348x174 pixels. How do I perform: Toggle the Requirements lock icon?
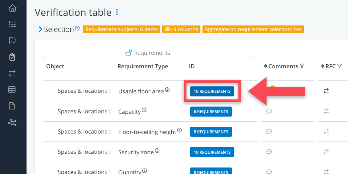pos(128,53)
